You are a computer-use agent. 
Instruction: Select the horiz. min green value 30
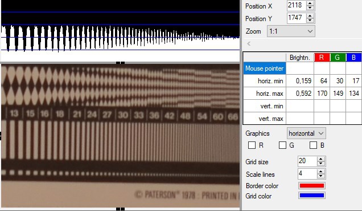tap(338, 81)
